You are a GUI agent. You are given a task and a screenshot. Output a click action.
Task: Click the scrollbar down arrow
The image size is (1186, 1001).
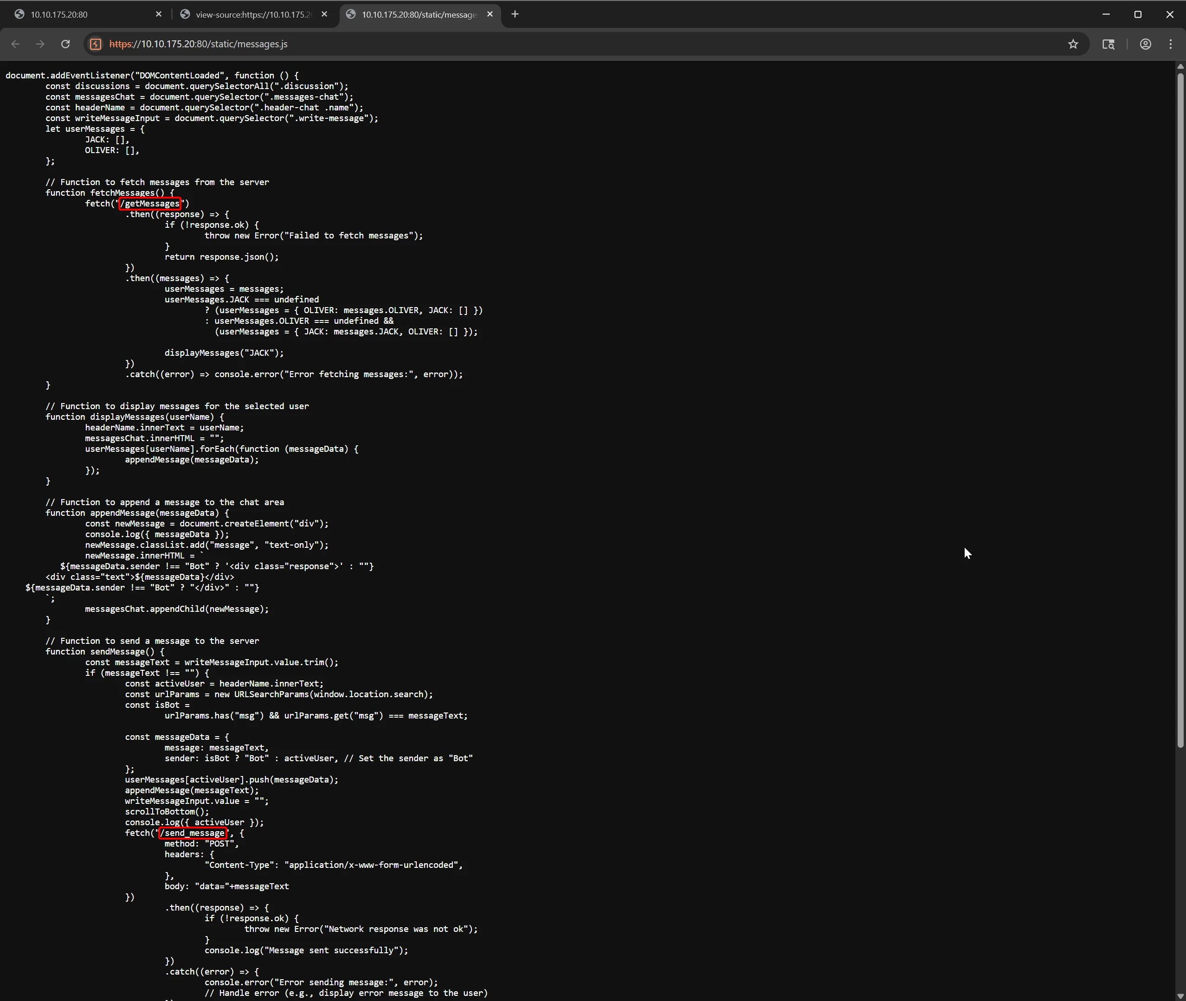(x=1180, y=996)
